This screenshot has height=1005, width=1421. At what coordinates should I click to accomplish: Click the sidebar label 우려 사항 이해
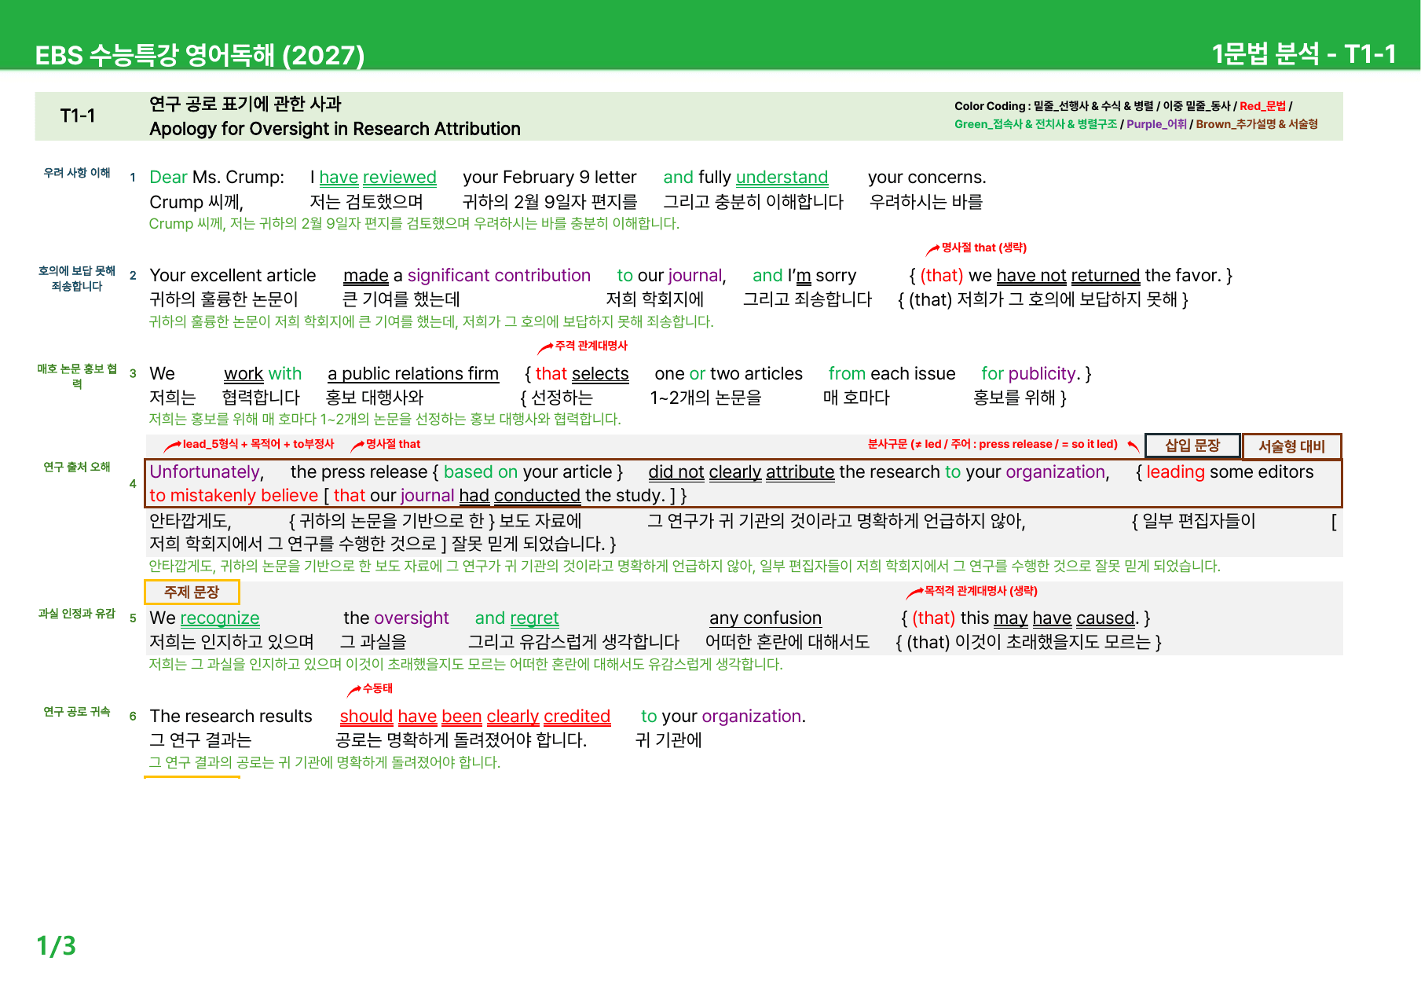77,173
